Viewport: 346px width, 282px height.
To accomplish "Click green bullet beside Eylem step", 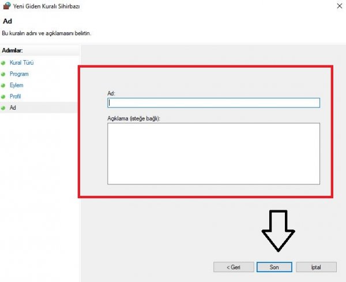I will click(x=3, y=85).
